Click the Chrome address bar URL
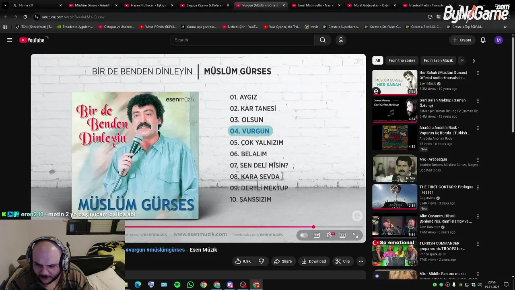515x290 pixels. click(73, 17)
